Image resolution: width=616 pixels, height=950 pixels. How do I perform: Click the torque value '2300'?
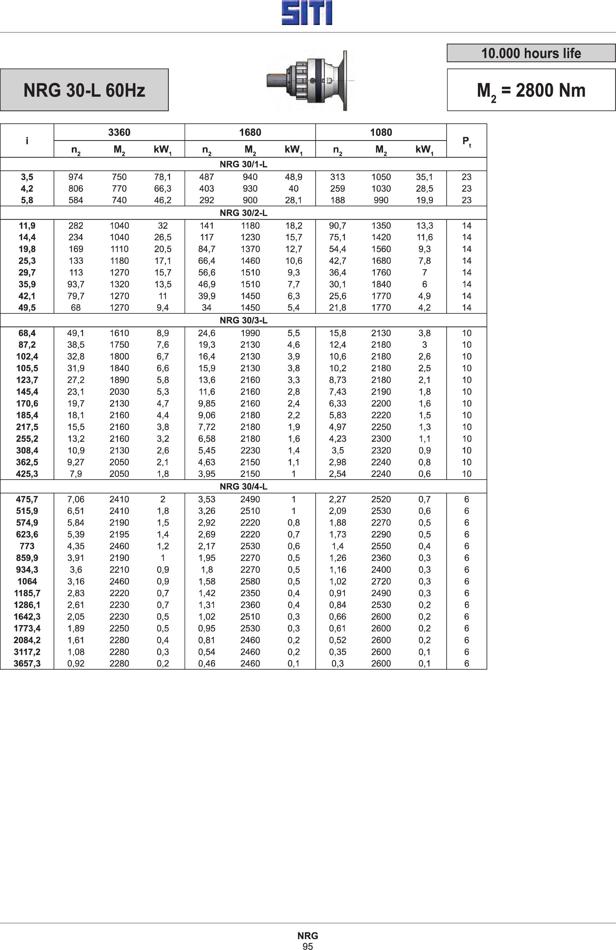[381, 439]
